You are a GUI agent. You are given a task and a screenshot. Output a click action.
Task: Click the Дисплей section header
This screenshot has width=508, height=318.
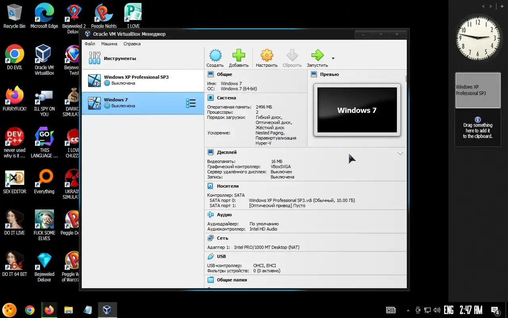point(227,152)
